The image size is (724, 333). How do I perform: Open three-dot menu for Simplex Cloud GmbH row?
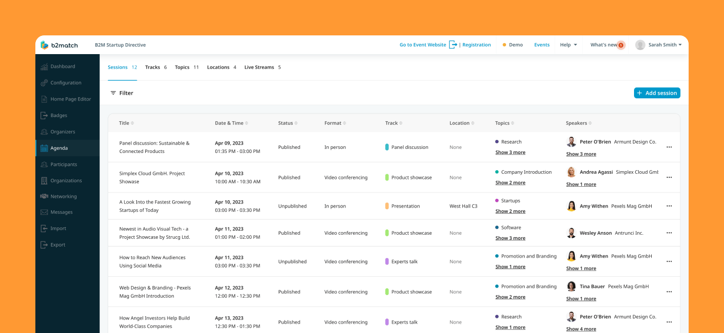669,177
